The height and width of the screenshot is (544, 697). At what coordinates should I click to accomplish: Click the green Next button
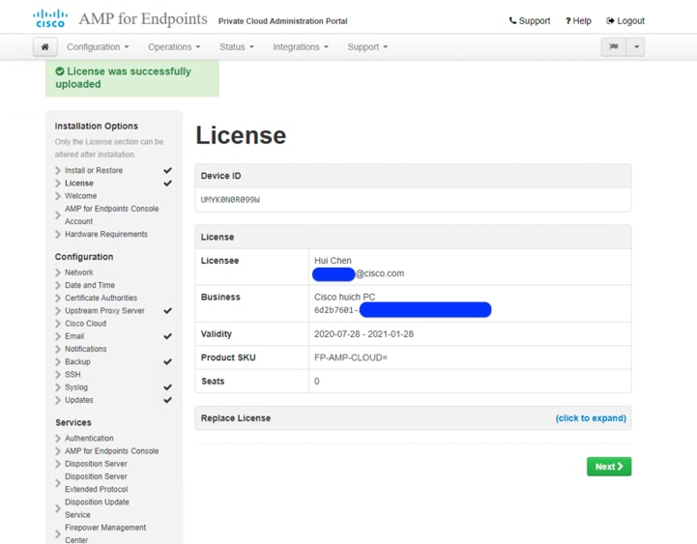pyautogui.click(x=609, y=467)
